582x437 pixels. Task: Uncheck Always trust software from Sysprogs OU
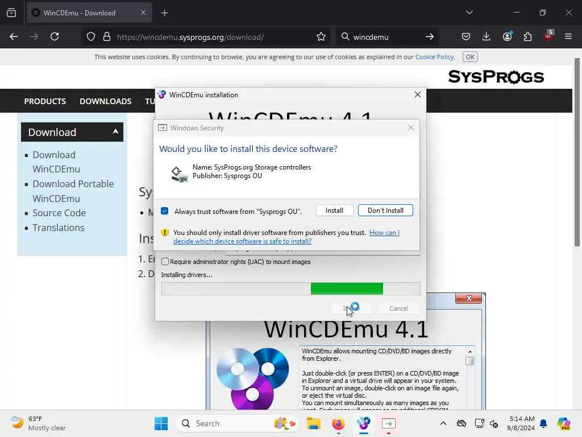pyautogui.click(x=165, y=211)
